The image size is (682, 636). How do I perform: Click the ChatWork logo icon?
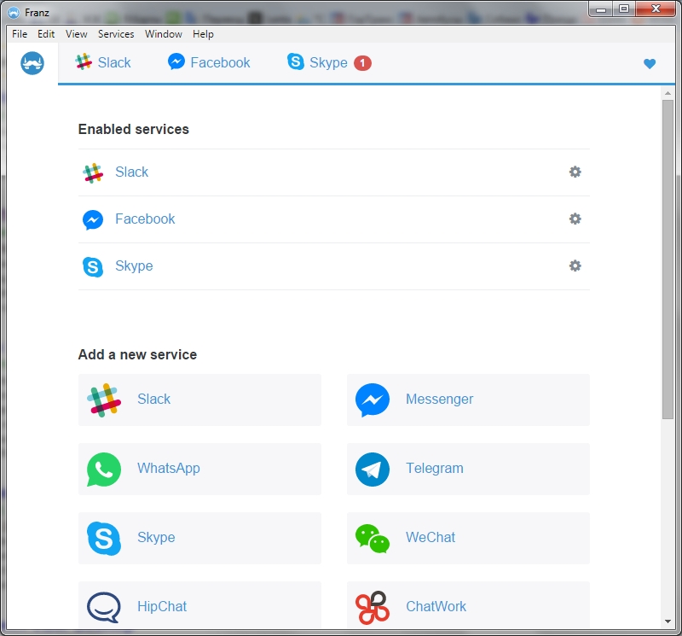coord(373,607)
